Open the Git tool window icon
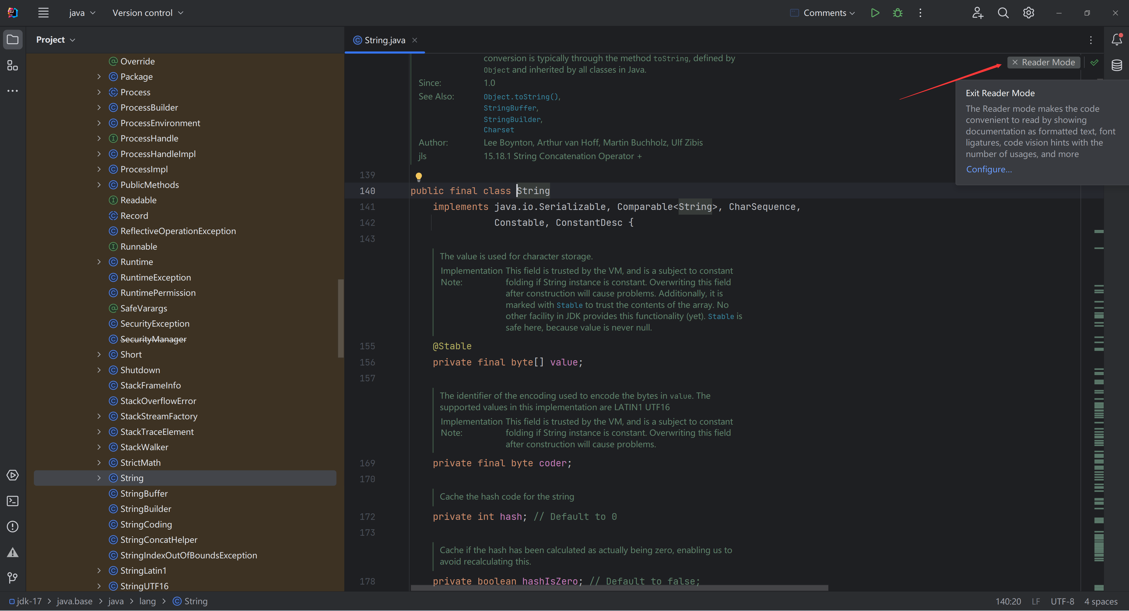 pyautogui.click(x=13, y=578)
